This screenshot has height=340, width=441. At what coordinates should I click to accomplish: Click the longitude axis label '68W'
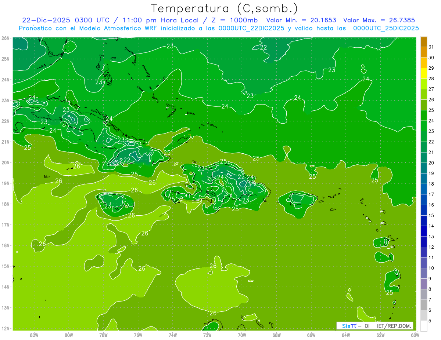277,335
